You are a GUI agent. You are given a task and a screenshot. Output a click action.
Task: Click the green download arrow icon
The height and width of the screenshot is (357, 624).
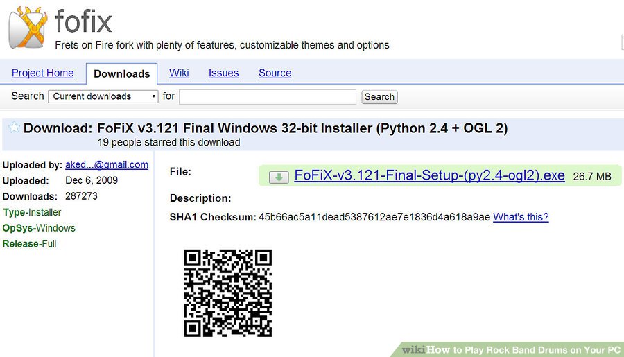click(278, 177)
